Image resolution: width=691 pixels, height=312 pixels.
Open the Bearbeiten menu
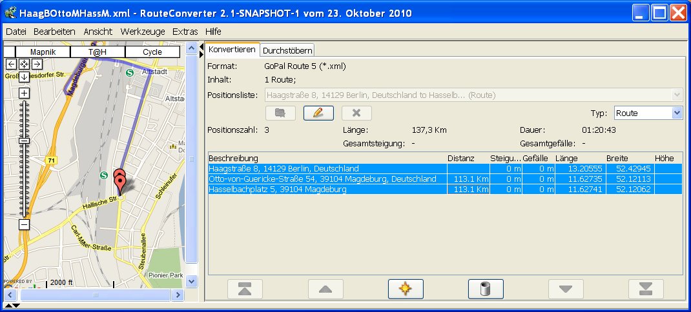pyautogui.click(x=54, y=32)
